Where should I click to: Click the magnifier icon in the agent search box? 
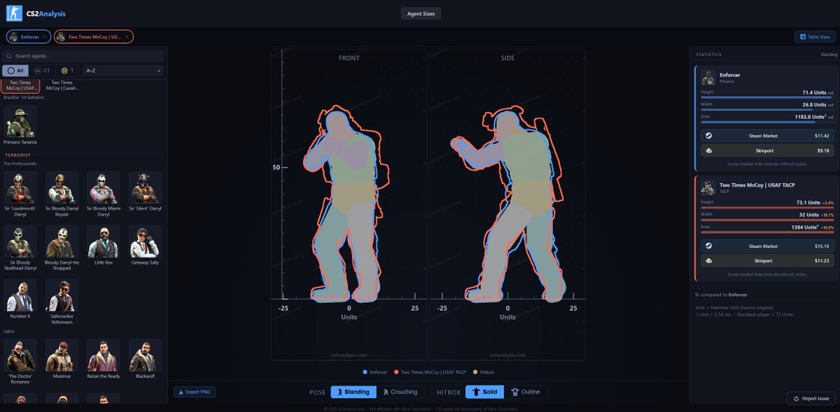[x=9, y=56]
